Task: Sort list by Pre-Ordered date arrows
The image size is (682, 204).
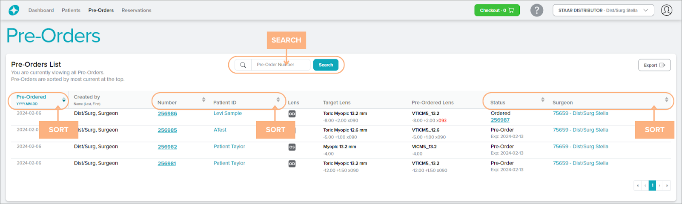Action: point(64,100)
